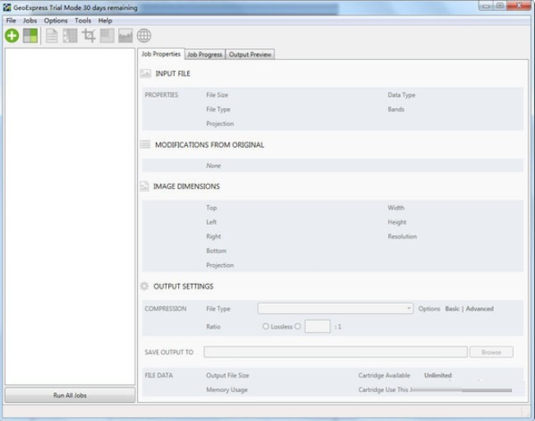Click the crop tool toolbar icon
The width and height of the screenshot is (535, 421).
tap(89, 36)
